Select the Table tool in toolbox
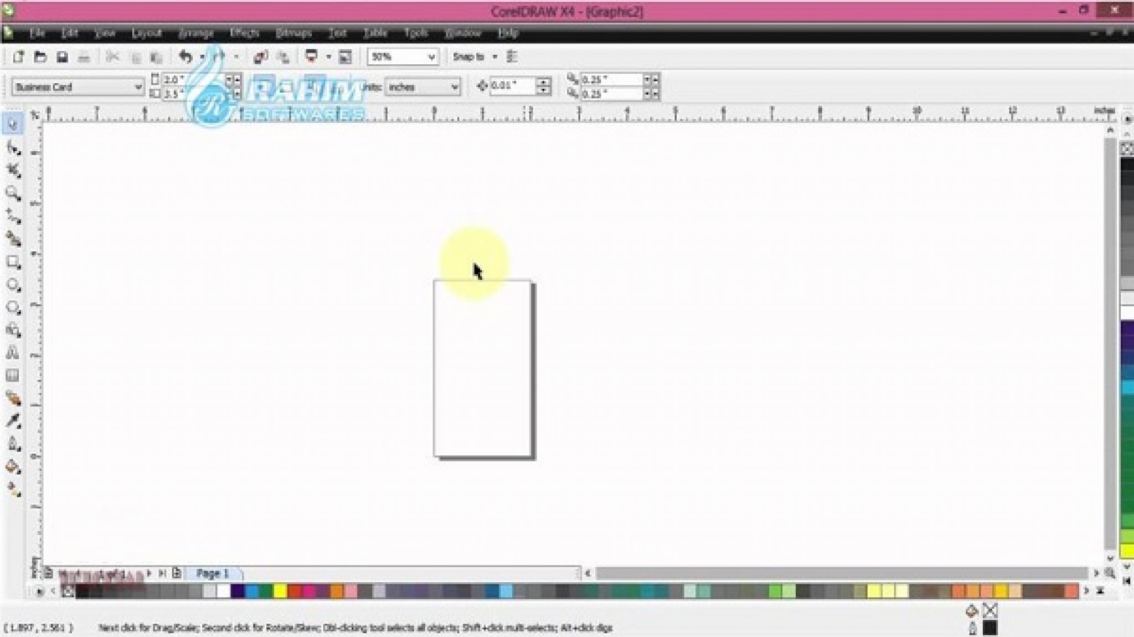This screenshot has width=1134, height=637. [x=13, y=376]
